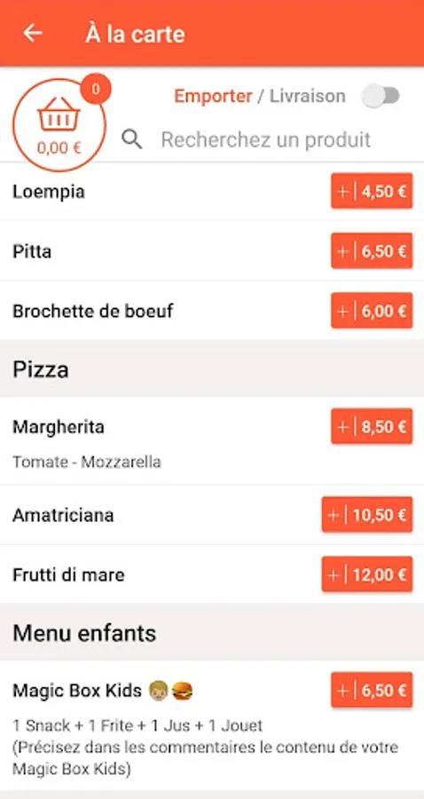Tap the search magnifier icon
This screenshot has height=799, width=424.
(132, 139)
